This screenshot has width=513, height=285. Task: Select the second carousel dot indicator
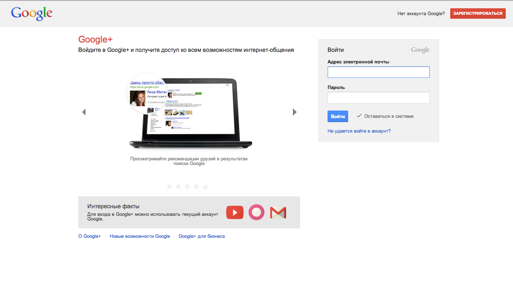coord(179,187)
